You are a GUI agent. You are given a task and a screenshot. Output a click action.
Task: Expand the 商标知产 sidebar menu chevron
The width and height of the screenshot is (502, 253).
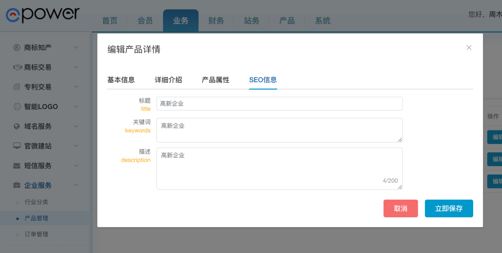pyautogui.click(x=76, y=47)
